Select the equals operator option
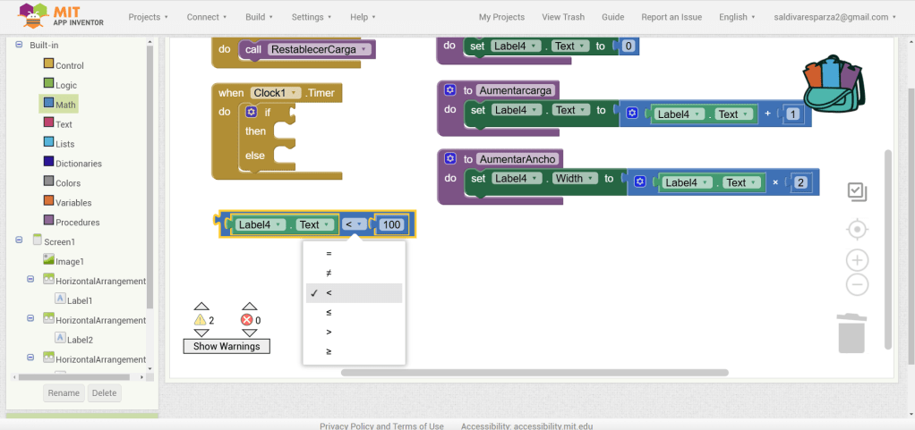The height and width of the screenshot is (430, 915). click(x=329, y=254)
